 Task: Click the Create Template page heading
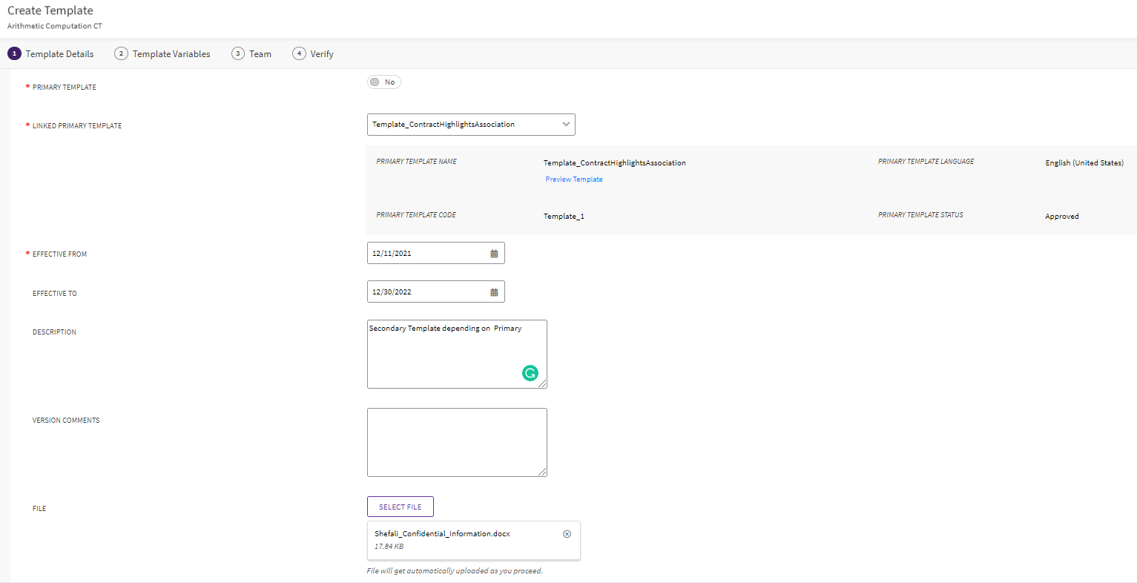pyautogui.click(x=50, y=10)
